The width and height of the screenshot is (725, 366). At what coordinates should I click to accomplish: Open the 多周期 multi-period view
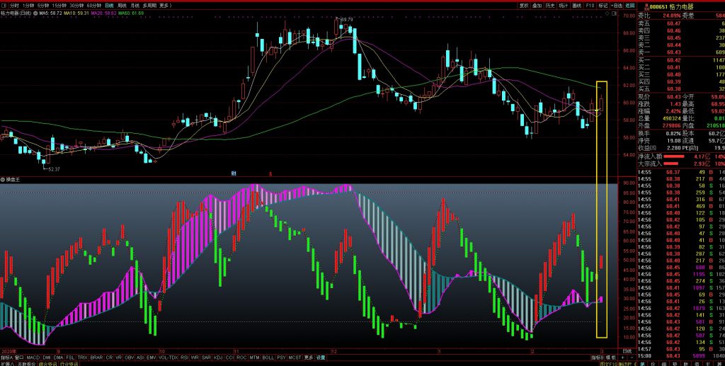click(149, 5)
